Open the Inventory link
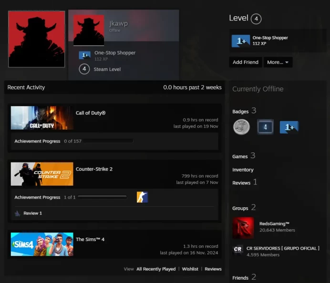This screenshot has height=283, width=330. (243, 170)
